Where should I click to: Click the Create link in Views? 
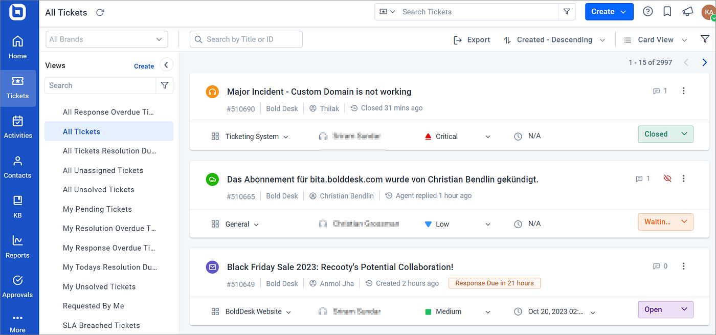tap(144, 66)
